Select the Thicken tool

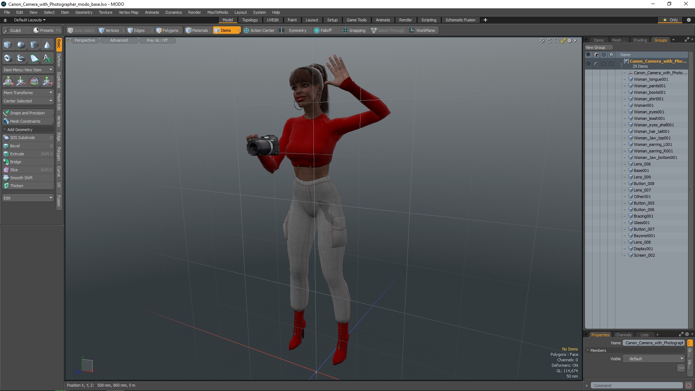click(x=28, y=186)
